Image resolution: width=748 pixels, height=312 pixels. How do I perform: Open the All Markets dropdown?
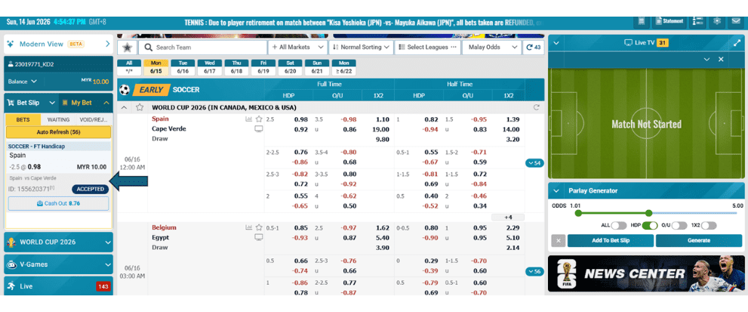[x=297, y=48]
